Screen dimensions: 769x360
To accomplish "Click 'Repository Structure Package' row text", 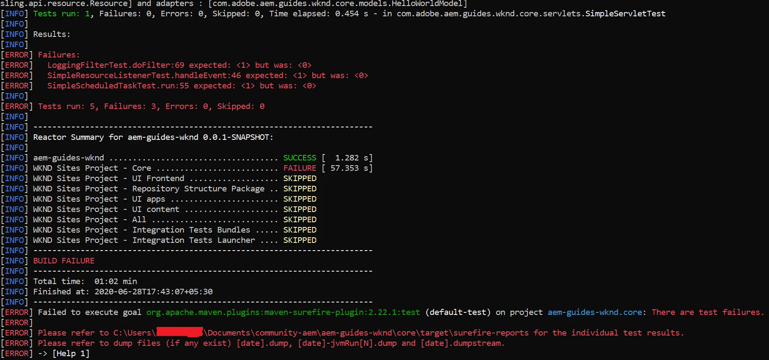I will click(198, 189).
